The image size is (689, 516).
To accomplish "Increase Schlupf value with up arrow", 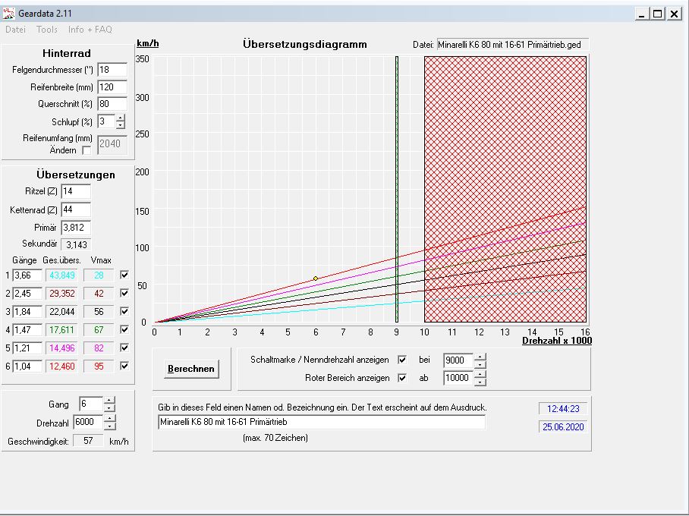I will click(120, 118).
